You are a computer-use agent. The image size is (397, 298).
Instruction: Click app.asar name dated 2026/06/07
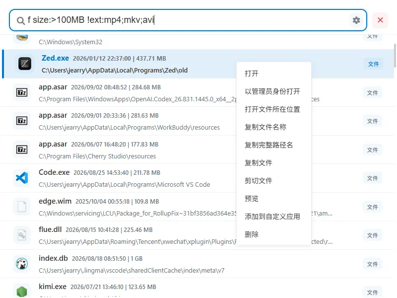tap(53, 144)
